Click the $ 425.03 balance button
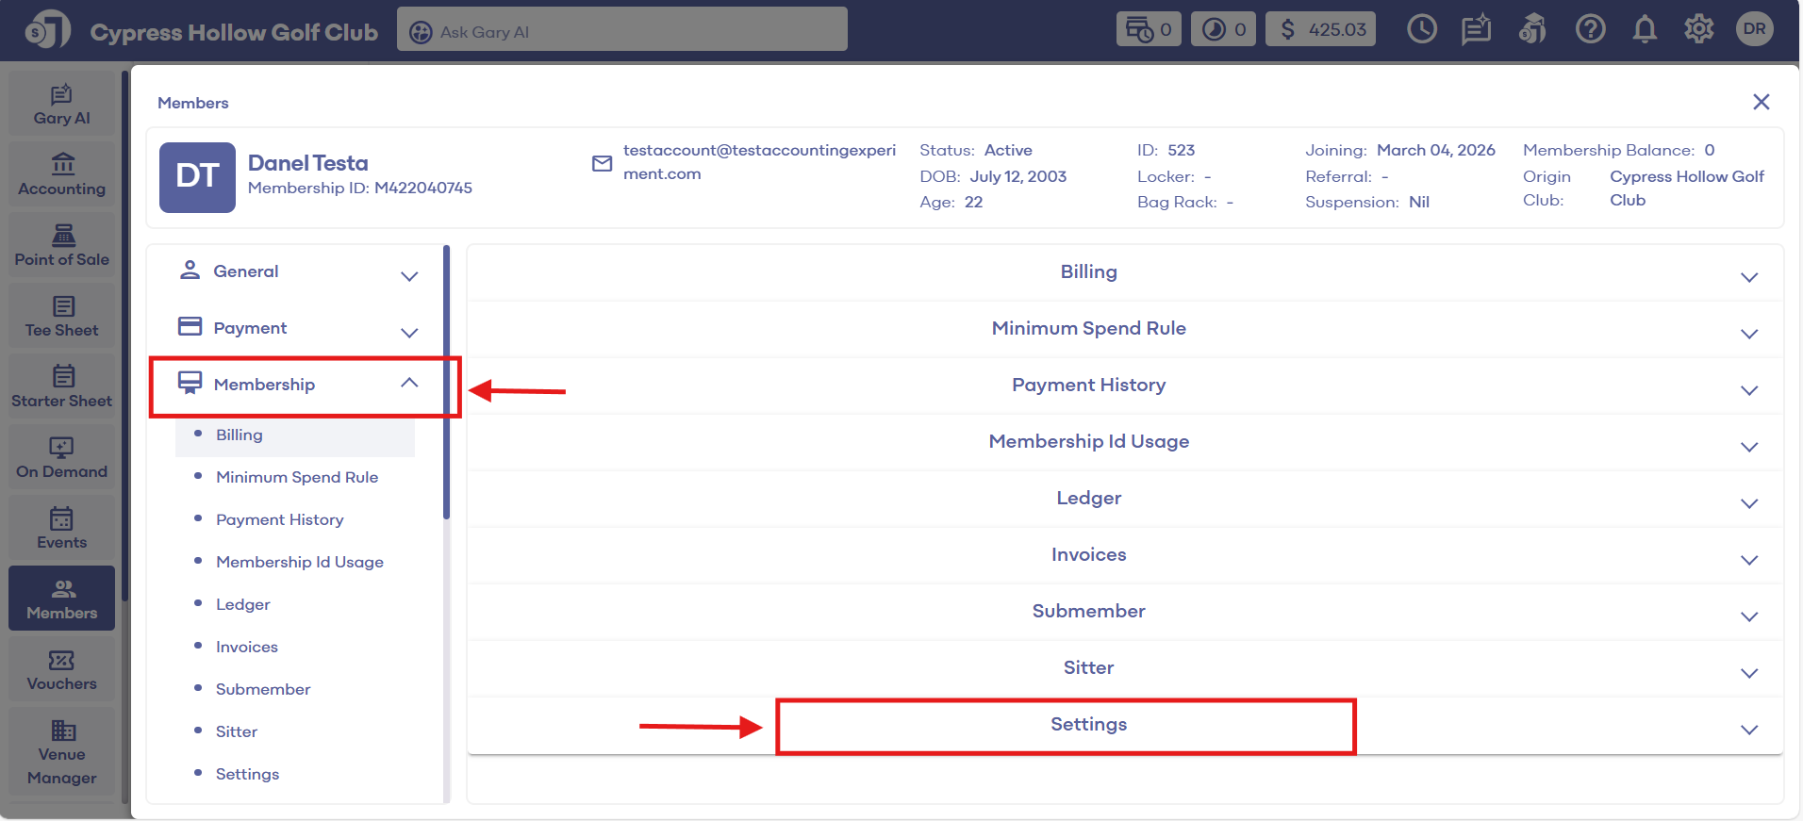 point(1321,30)
